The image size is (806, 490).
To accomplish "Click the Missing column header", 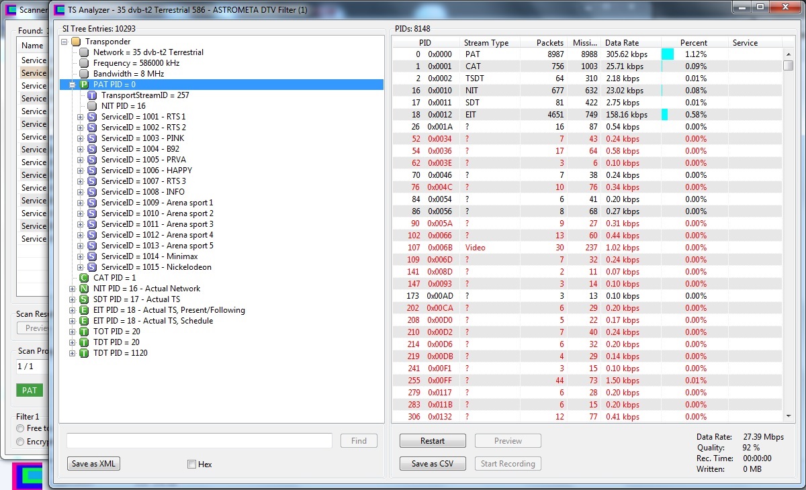I will (584, 42).
